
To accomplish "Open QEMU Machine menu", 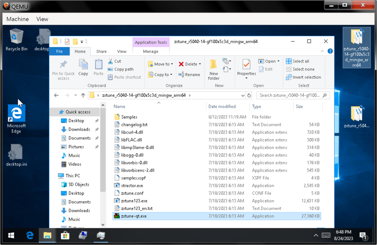I will point(17,19).
